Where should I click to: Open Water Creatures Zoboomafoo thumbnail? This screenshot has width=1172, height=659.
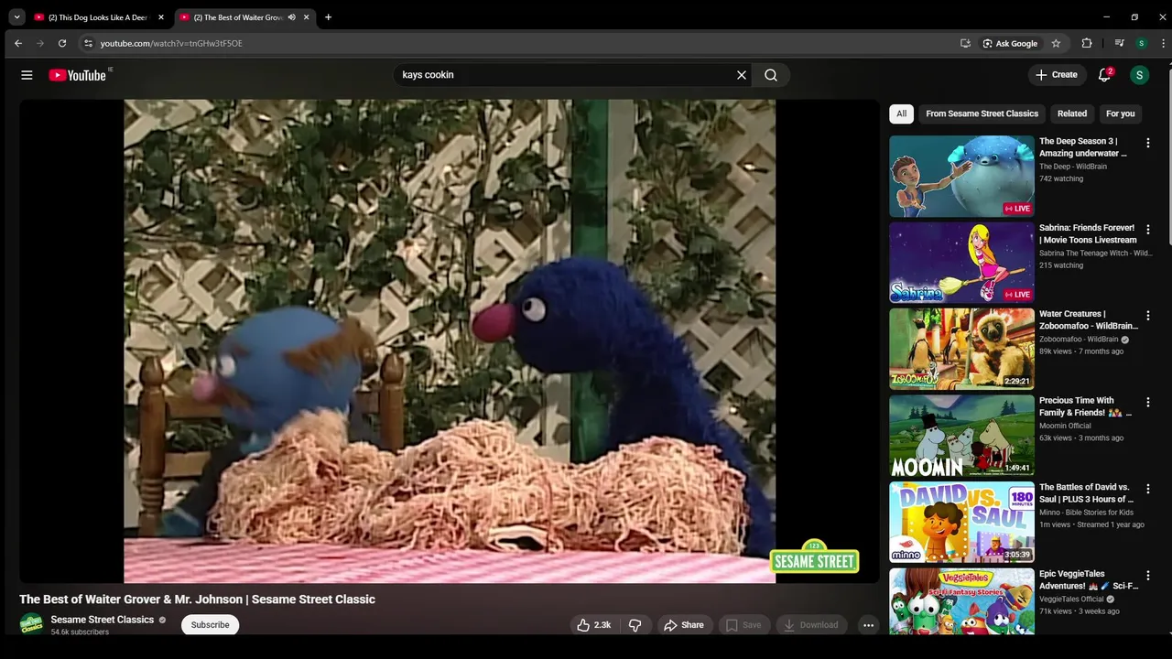961,350
